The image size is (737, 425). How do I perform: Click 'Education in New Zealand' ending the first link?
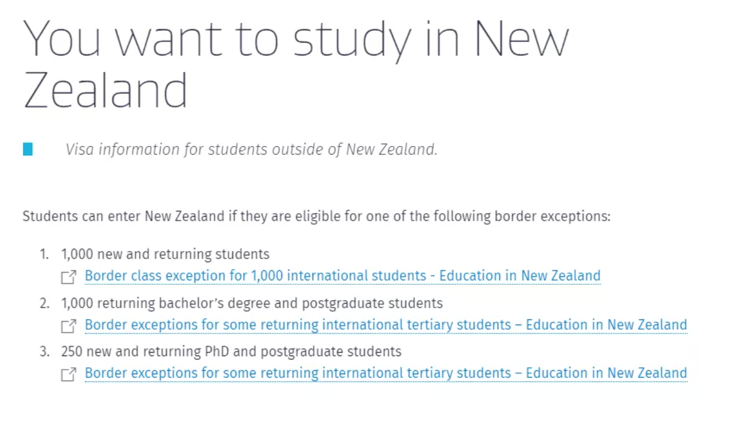click(520, 276)
